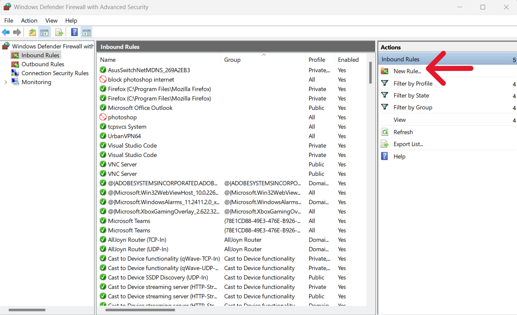517x315 pixels.
Task: Click 'Inbound Rules' header in Actions pane
Action: (401, 59)
